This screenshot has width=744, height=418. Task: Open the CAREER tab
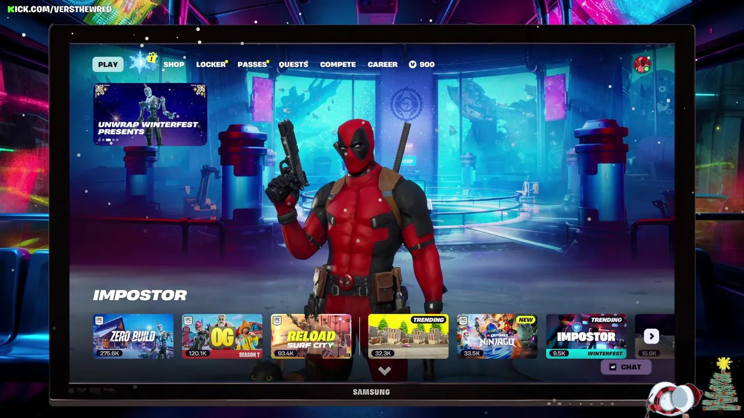(x=382, y=64)
